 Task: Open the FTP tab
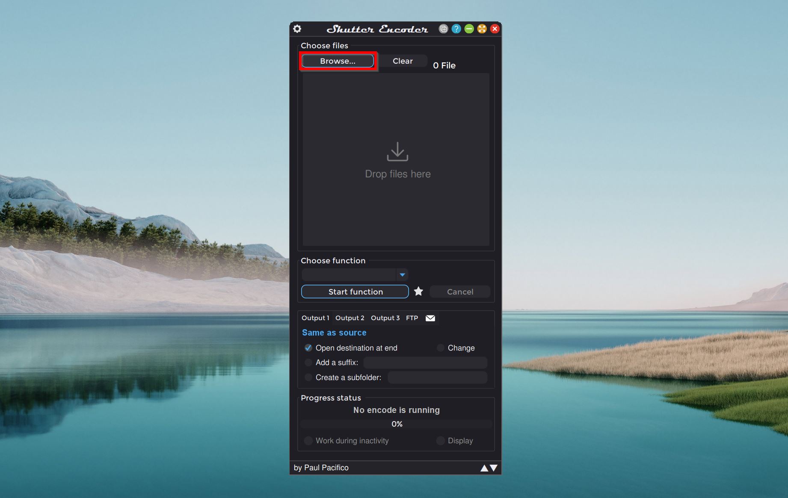(x=412, y=318)
